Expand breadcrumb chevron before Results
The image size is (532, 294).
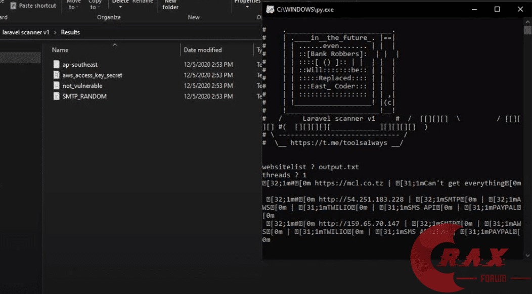tap(55, 32)
